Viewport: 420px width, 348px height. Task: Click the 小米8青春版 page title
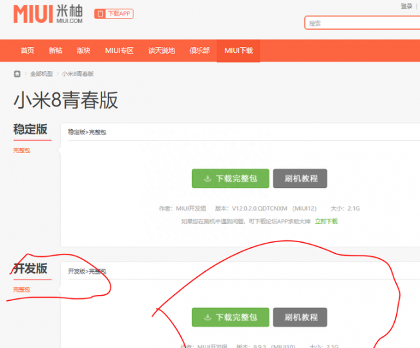pyautogui.click(x=66, y=100)
